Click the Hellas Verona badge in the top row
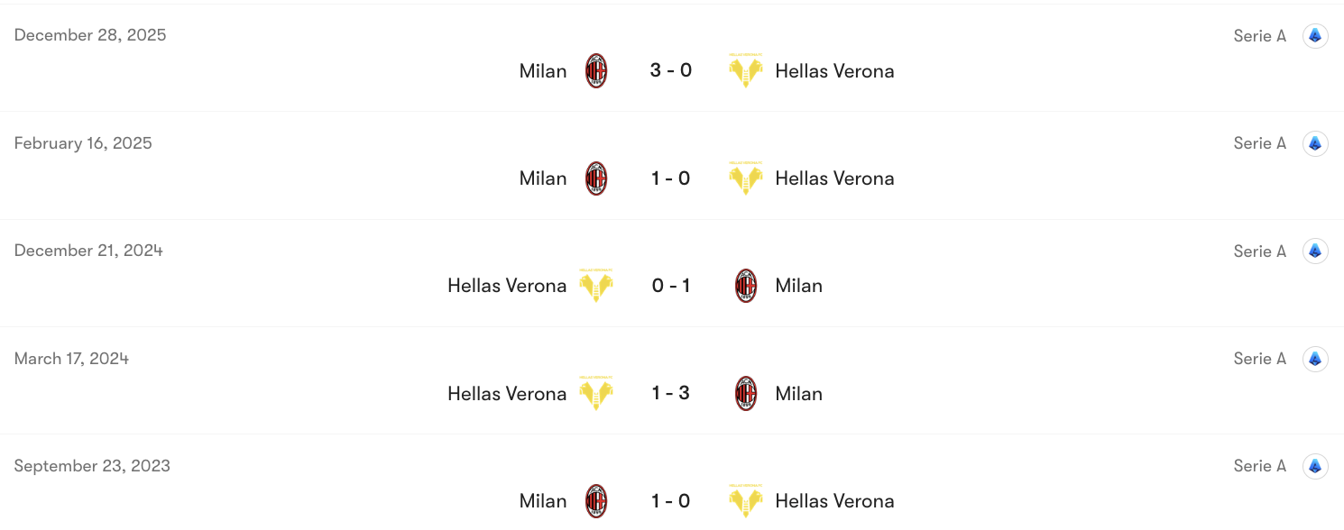This screenshot has width=1344, height=530. [745, 70]
